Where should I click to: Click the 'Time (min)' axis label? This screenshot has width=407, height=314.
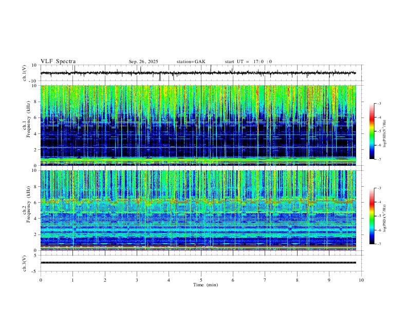206,285
